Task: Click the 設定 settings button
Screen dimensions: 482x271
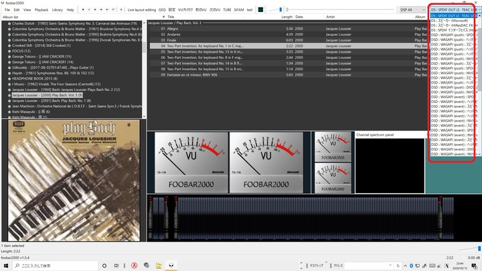Action: pyautogui.click(x=172, y=10)
